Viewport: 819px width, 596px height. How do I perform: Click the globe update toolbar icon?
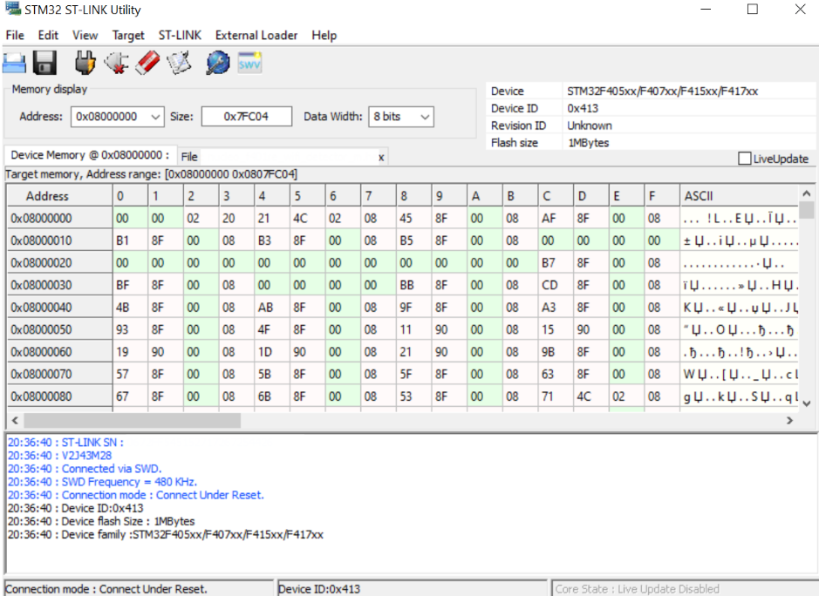pos(218,63)
